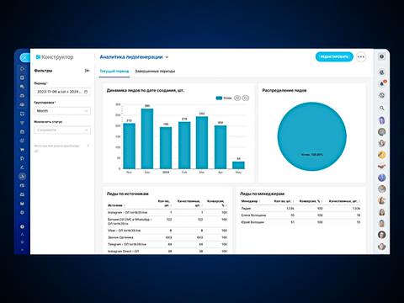This screenshot has height=303, width=404.
Task: Select the Битрикс24 СМС и WhatsApp row
Action: (x=167, y=221)
